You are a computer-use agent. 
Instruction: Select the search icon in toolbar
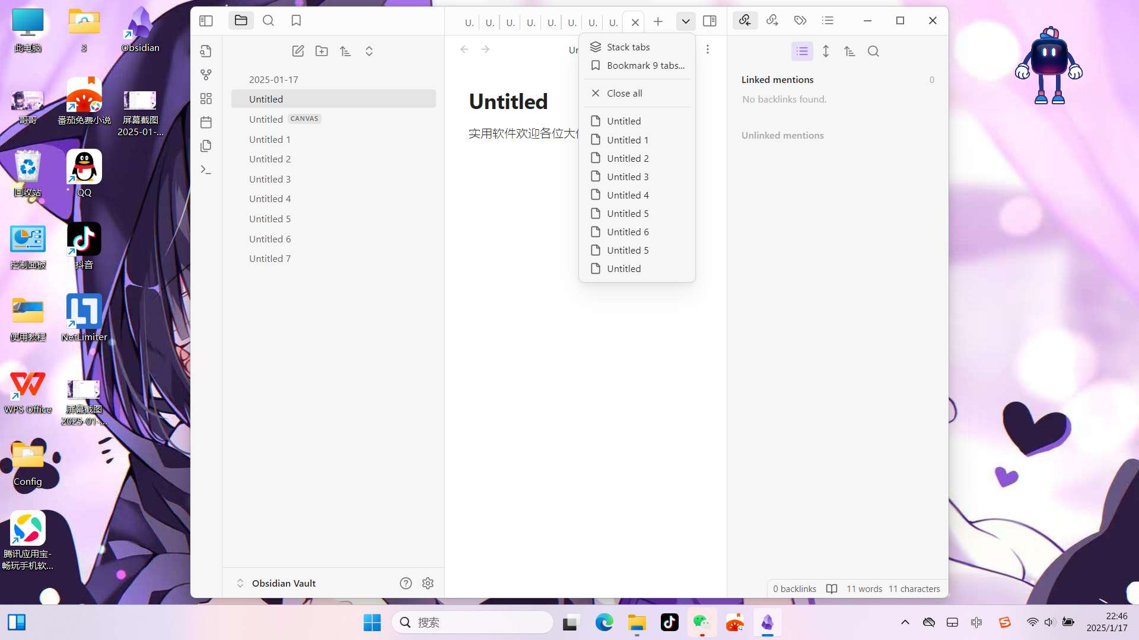click(268, 20)
